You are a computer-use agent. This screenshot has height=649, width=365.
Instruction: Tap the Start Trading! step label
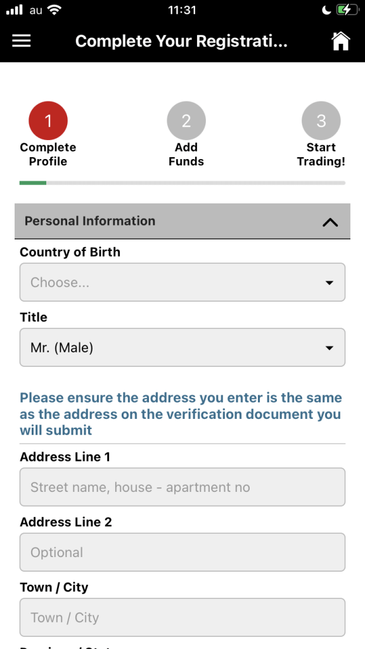coord(321,155)
